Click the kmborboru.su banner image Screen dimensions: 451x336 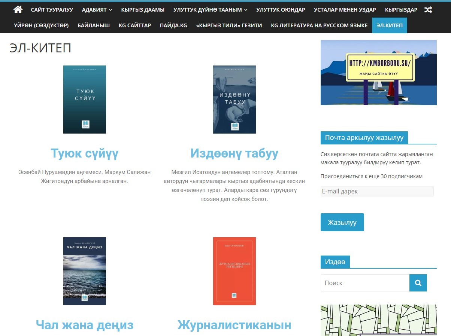click(378, 73)
